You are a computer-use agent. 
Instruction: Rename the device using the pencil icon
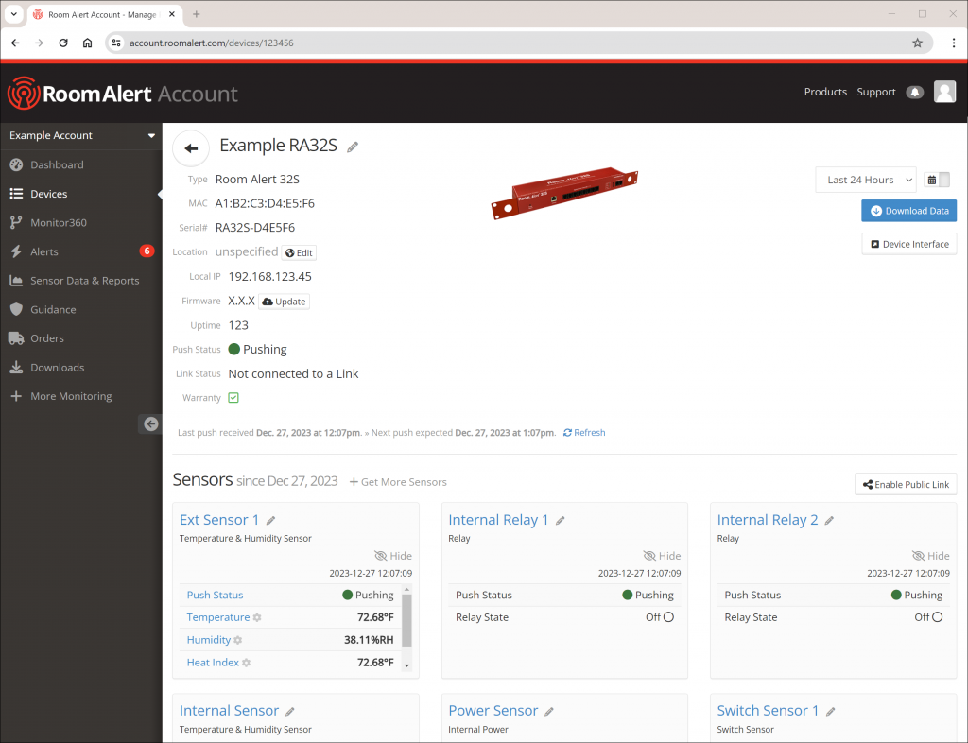353,147
